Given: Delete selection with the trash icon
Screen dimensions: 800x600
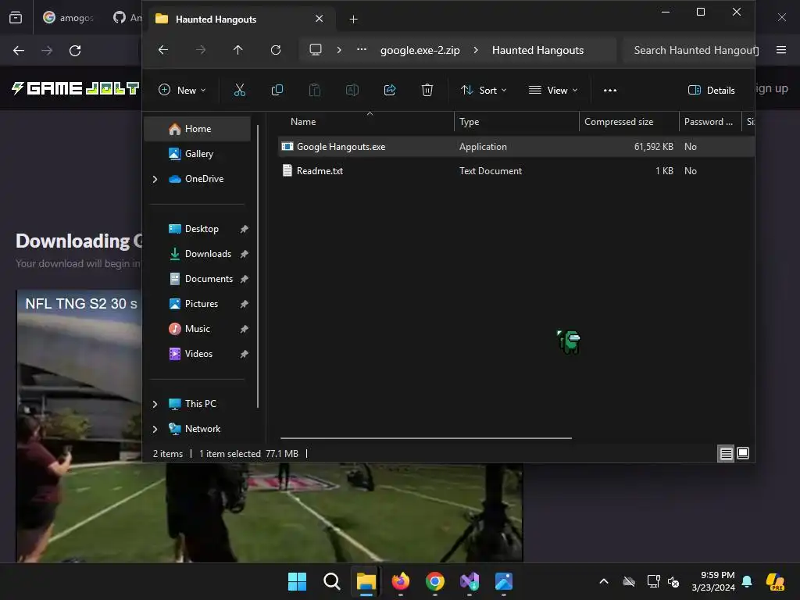Looking at the screenshot, I should click(427, 91).
